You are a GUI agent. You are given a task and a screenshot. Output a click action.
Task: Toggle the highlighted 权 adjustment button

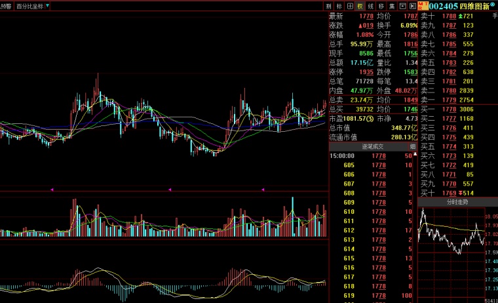[x=360, y=6]
